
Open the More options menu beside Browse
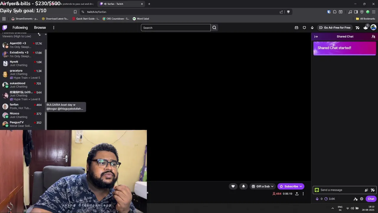[53, 28]
